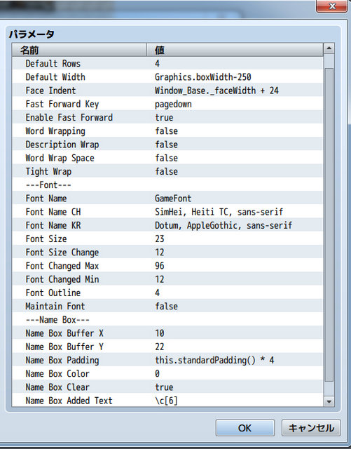This screenshot has width=351, height=449.
Task: Select the Font Size Change parameter
Action: [167, 252]
